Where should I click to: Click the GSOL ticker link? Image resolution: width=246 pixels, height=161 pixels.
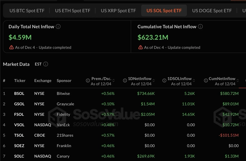pyautogui.click(x=19, y=104)
